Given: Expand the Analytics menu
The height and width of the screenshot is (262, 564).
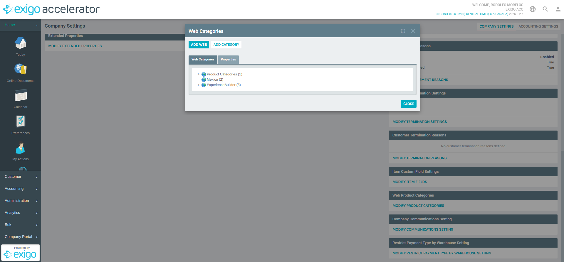Looking at the screenshot, I should tap(21, 213).
